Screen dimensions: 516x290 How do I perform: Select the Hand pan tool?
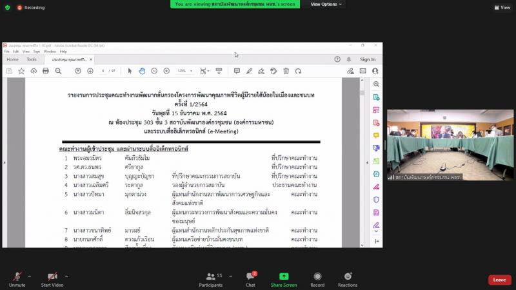tap(142, 71)
